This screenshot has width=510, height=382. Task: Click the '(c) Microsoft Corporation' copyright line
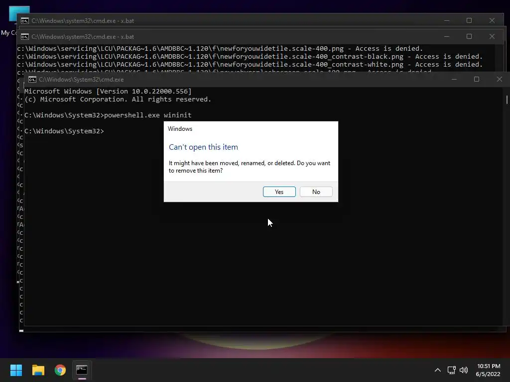[x=118, y=99]
